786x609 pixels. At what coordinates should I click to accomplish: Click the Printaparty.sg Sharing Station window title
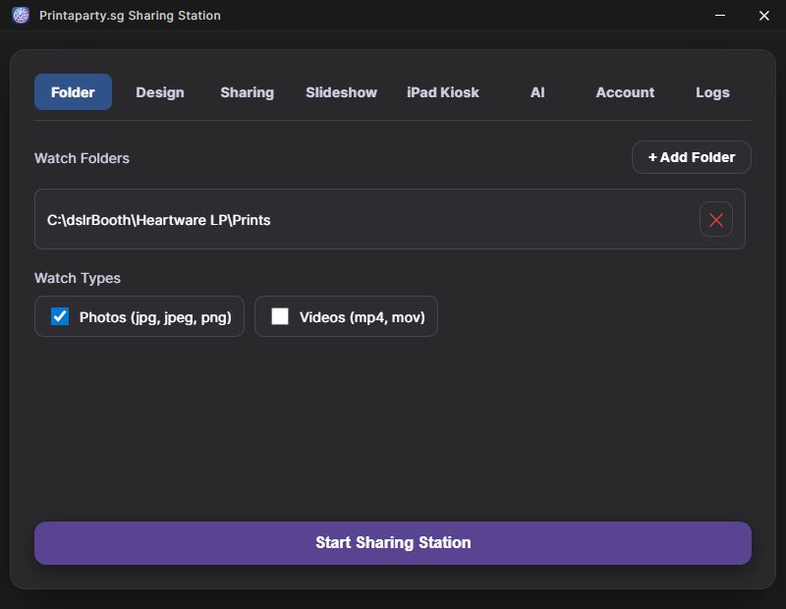(x=130, y=16)
